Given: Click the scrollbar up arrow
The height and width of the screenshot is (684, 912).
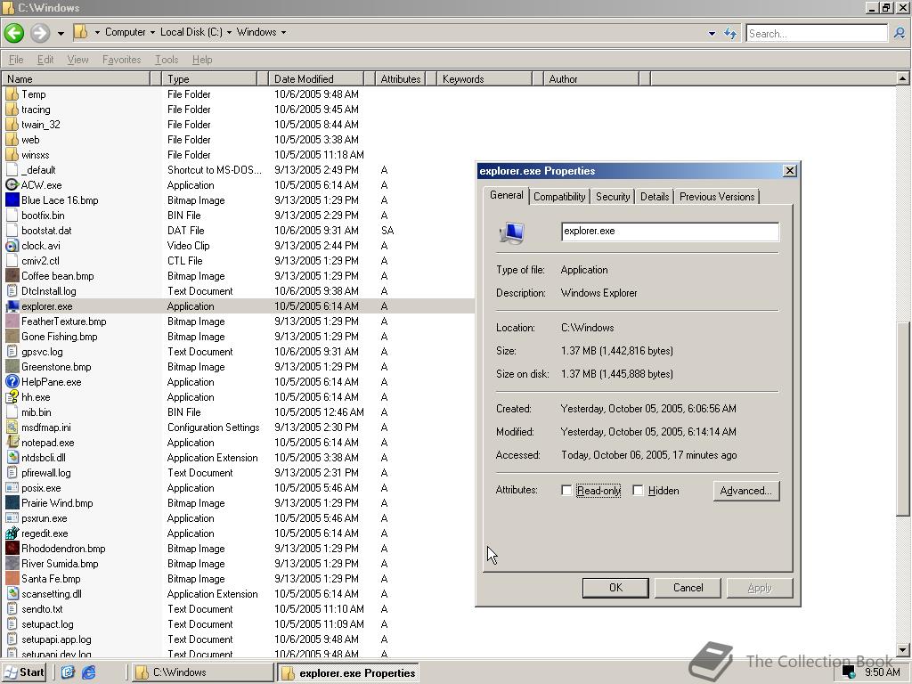Looking at the screenshot, I should (902, 78).
